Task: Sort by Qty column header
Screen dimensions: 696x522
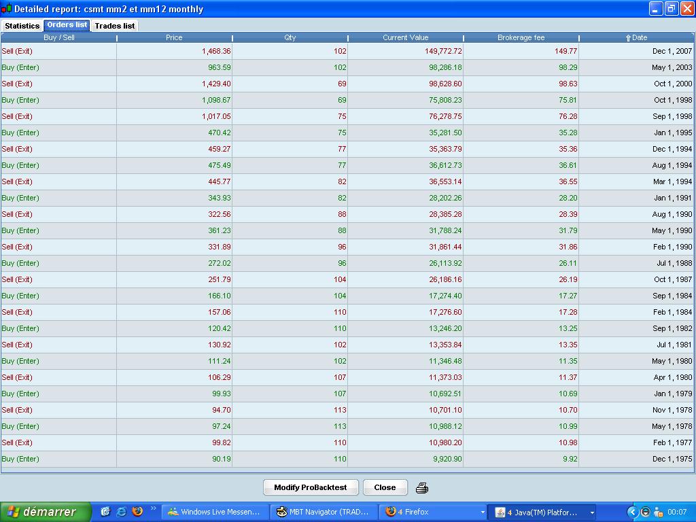Action: coord(290,38)
